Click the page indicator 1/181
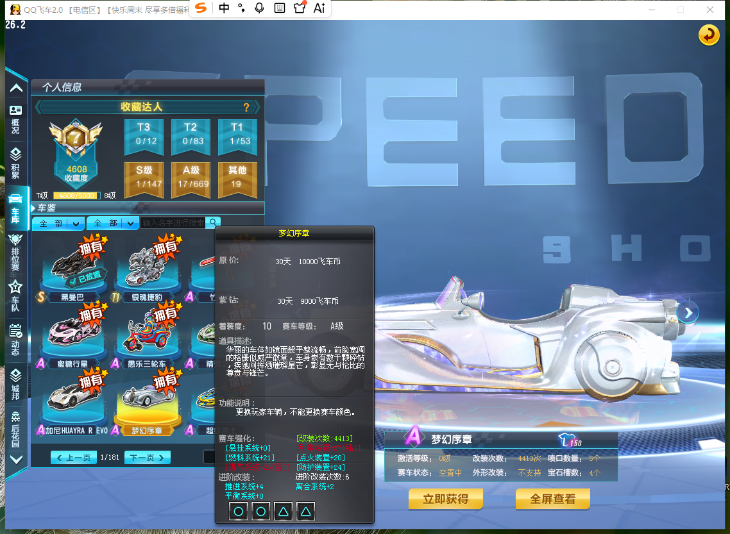 click(x=110, y=457)
